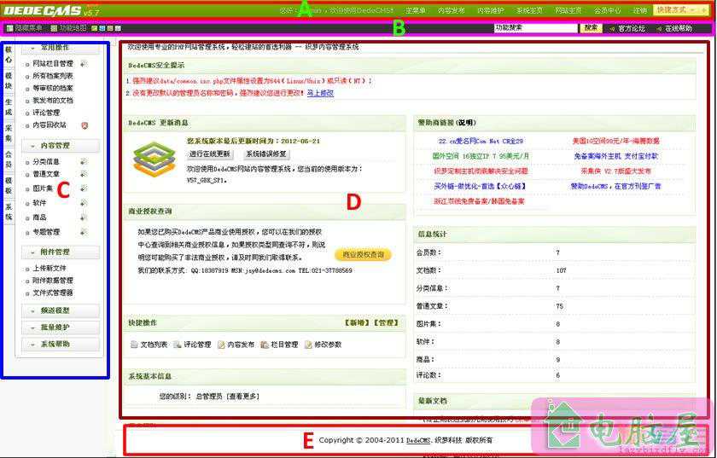Click add icon next to 分类信息
The height and width of the screenshot is (458, 717).
(x=84, y=161)
